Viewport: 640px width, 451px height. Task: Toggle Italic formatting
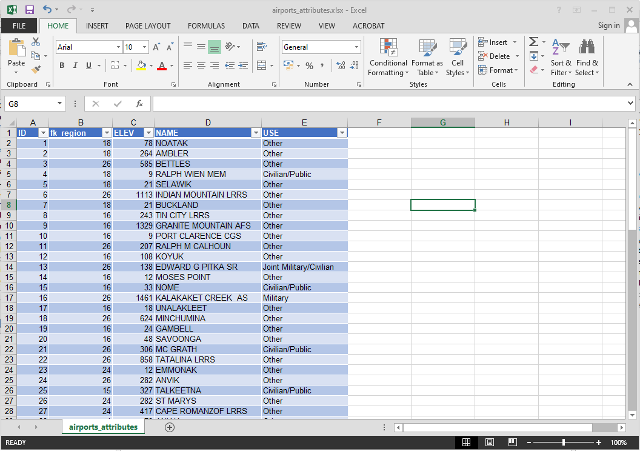(75, 65)
